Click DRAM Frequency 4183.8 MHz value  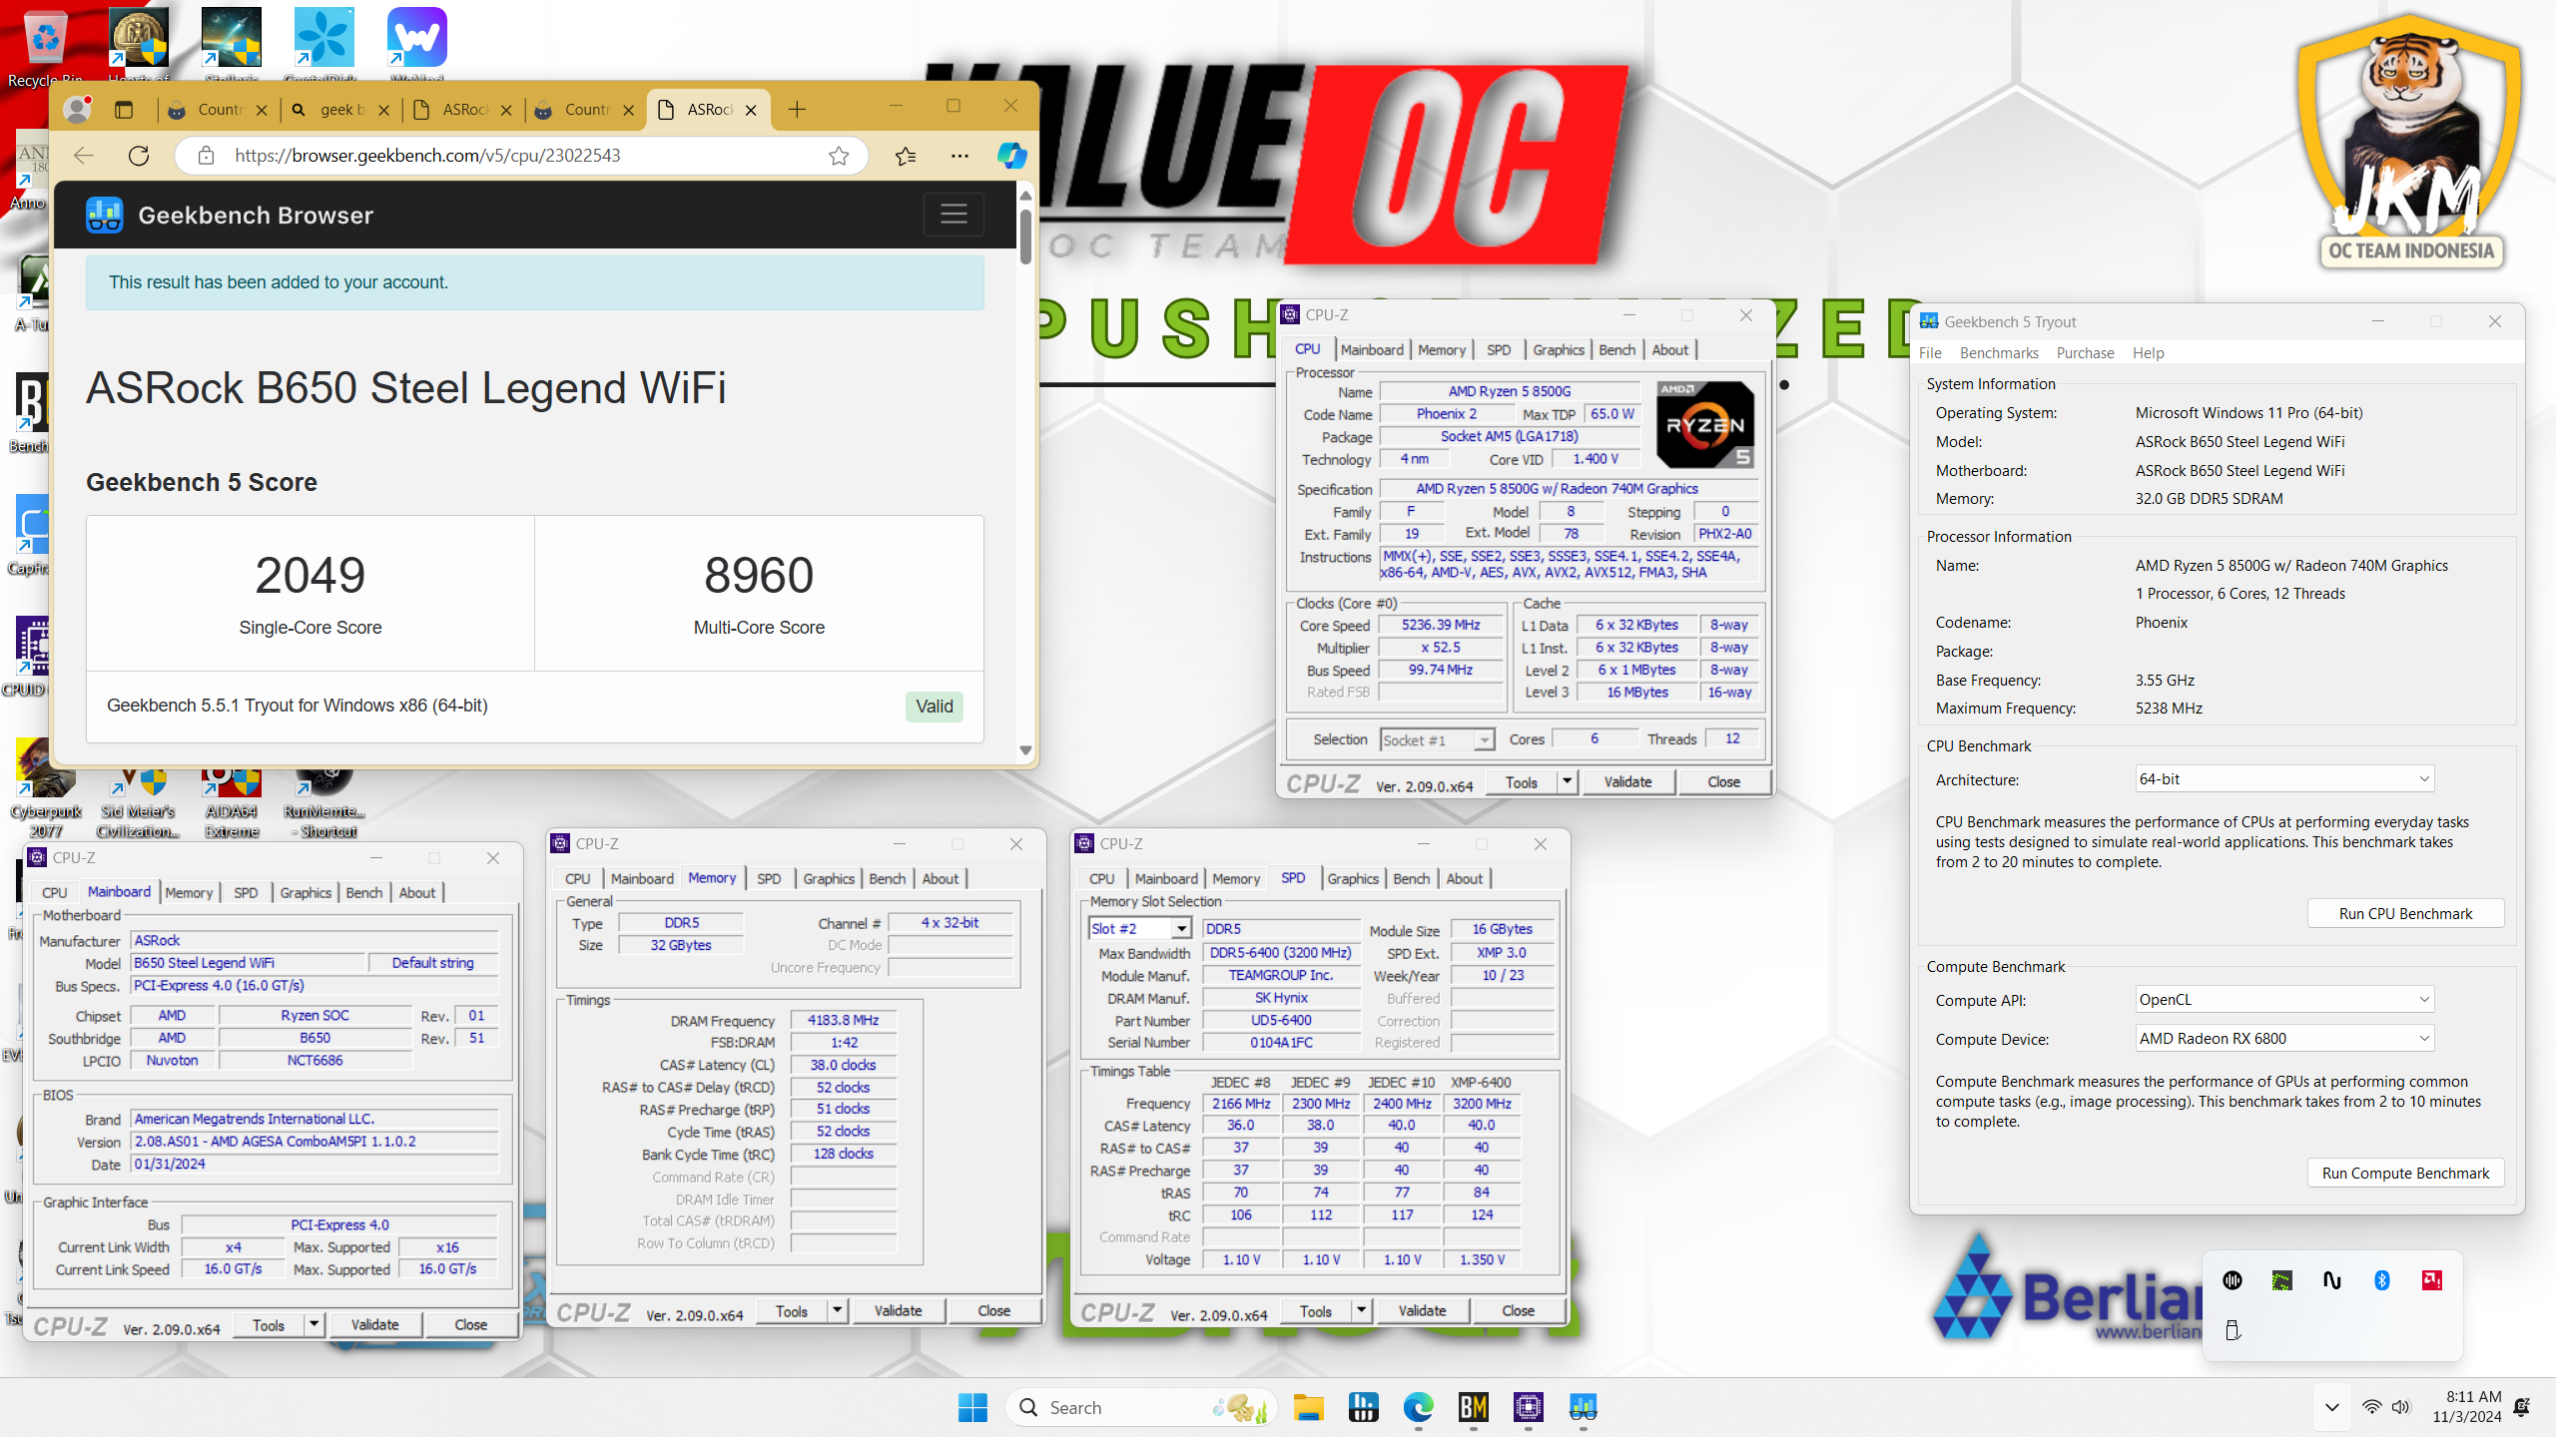(843, 1021)
